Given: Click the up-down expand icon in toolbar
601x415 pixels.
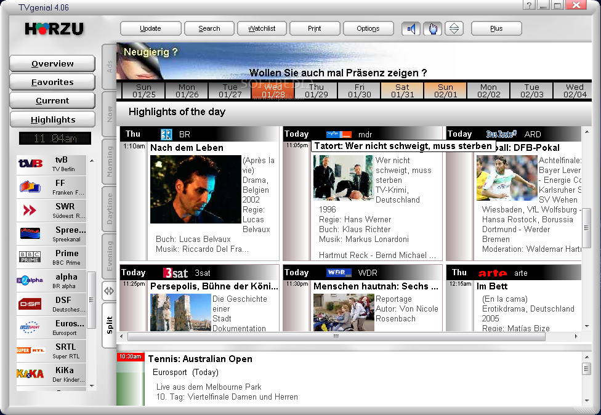Looking at the screenshot, I should (x=454, y=29).
